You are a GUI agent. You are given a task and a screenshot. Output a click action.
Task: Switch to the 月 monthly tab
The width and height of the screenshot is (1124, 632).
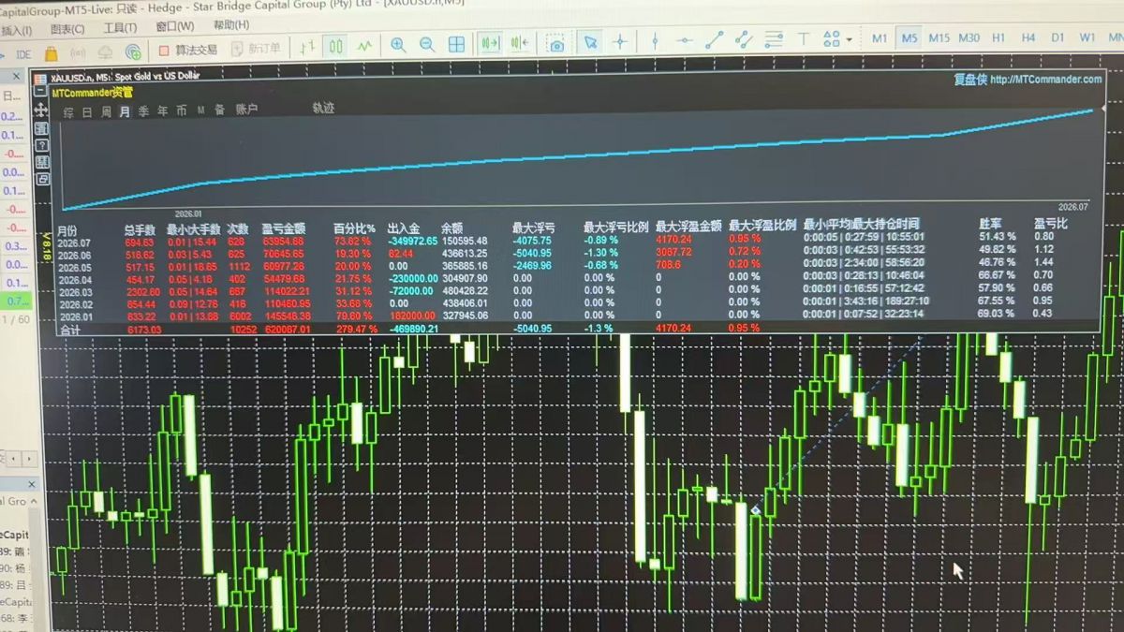[125, 112]
